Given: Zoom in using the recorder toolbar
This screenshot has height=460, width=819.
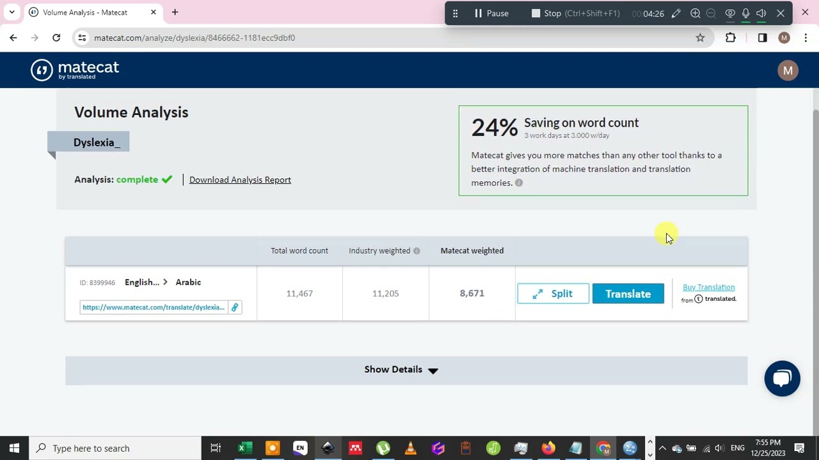Looking at the screenshot, I should click(x=695, y=13).
